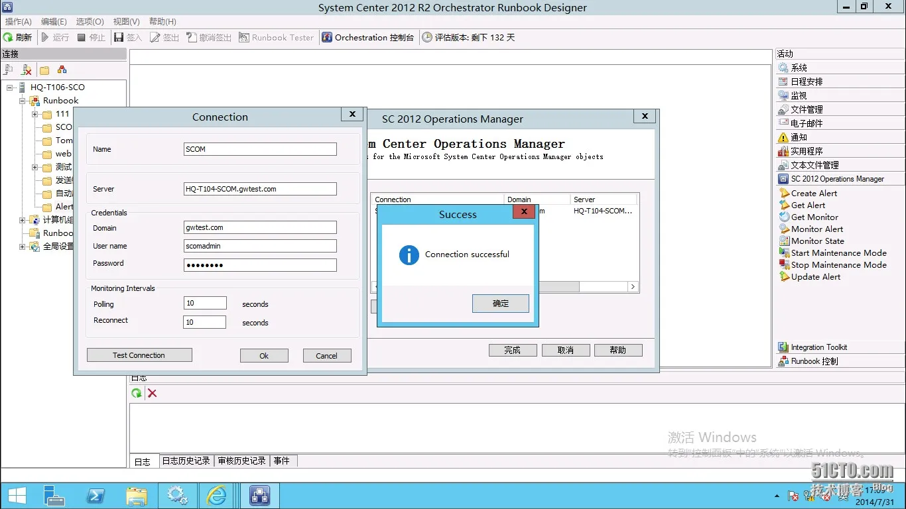The width and height of the screenshot is (906, 509).
Task: Click 取消 in SC 2012 Operations Manager dialog
Action: tap(566, 350)
